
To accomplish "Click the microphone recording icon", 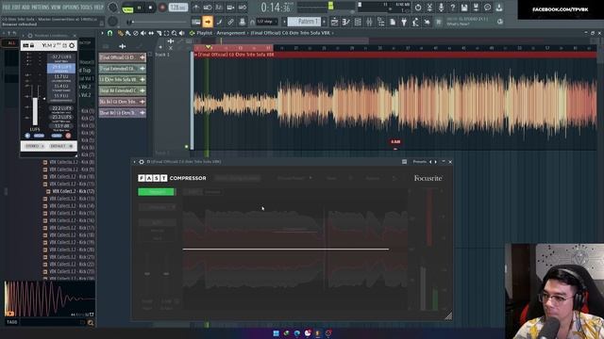I will tap(441, 7).
